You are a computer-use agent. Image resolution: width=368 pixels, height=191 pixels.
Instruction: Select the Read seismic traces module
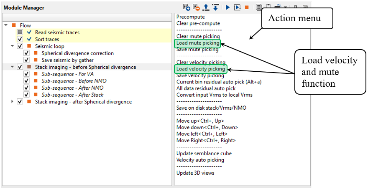pyautogui.click(x=57, y=32)
